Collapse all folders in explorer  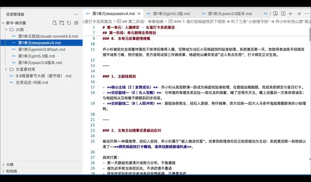(x=76, y=23)
